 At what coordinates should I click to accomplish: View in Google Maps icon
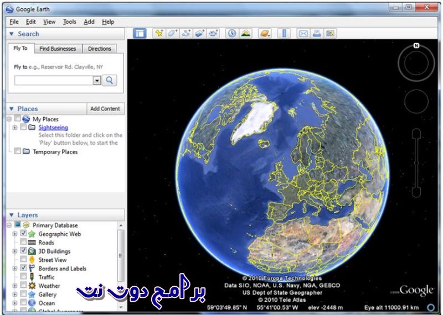[x=330, y=33]
